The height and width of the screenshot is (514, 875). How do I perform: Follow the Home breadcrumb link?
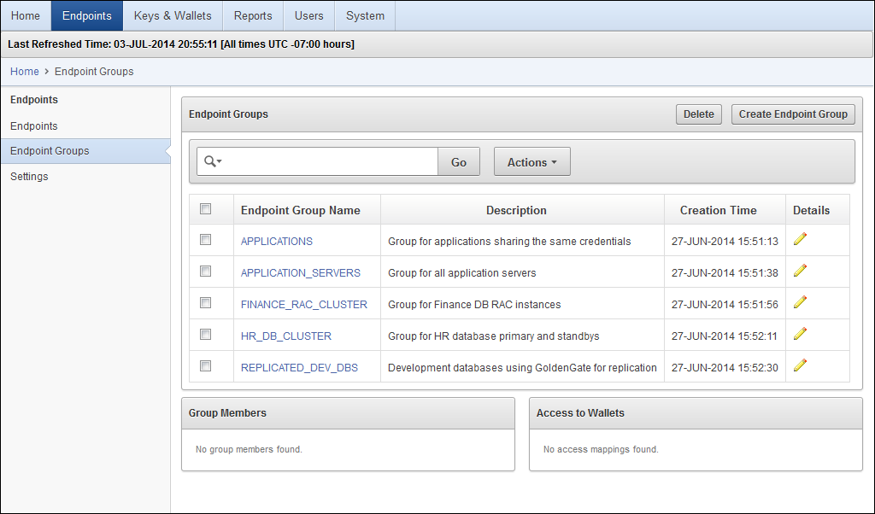[25, 72]
